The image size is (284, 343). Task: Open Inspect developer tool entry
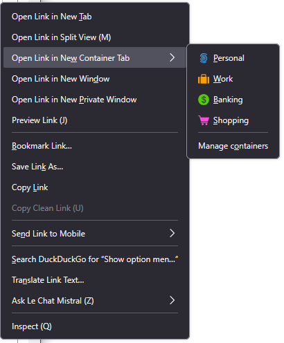click(x=95, y=326)
